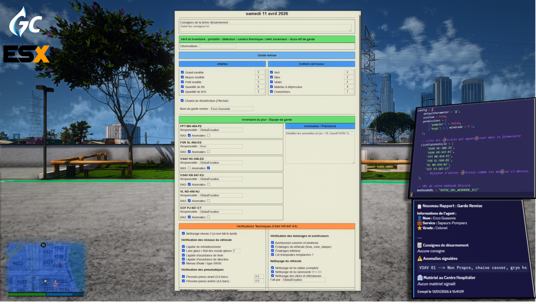Check Anomalies for FPT MD-454-PZ

pyautogui.click(x=209, y=135)
